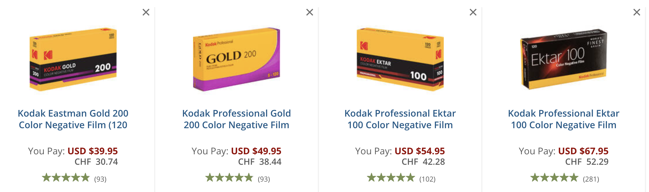Click star rating under the $49.95 film
This screenshot has width=649, height=192.
point(229,177)
